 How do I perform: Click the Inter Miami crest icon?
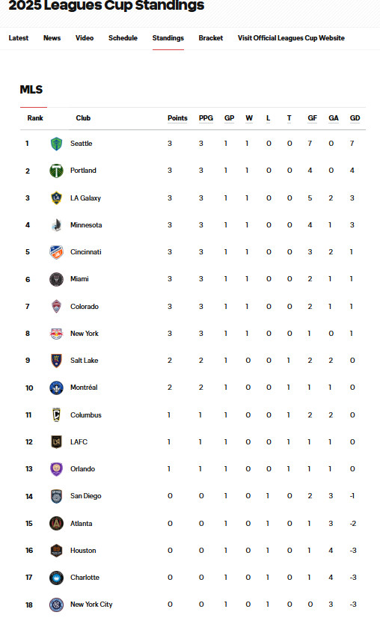pos(56,279)
